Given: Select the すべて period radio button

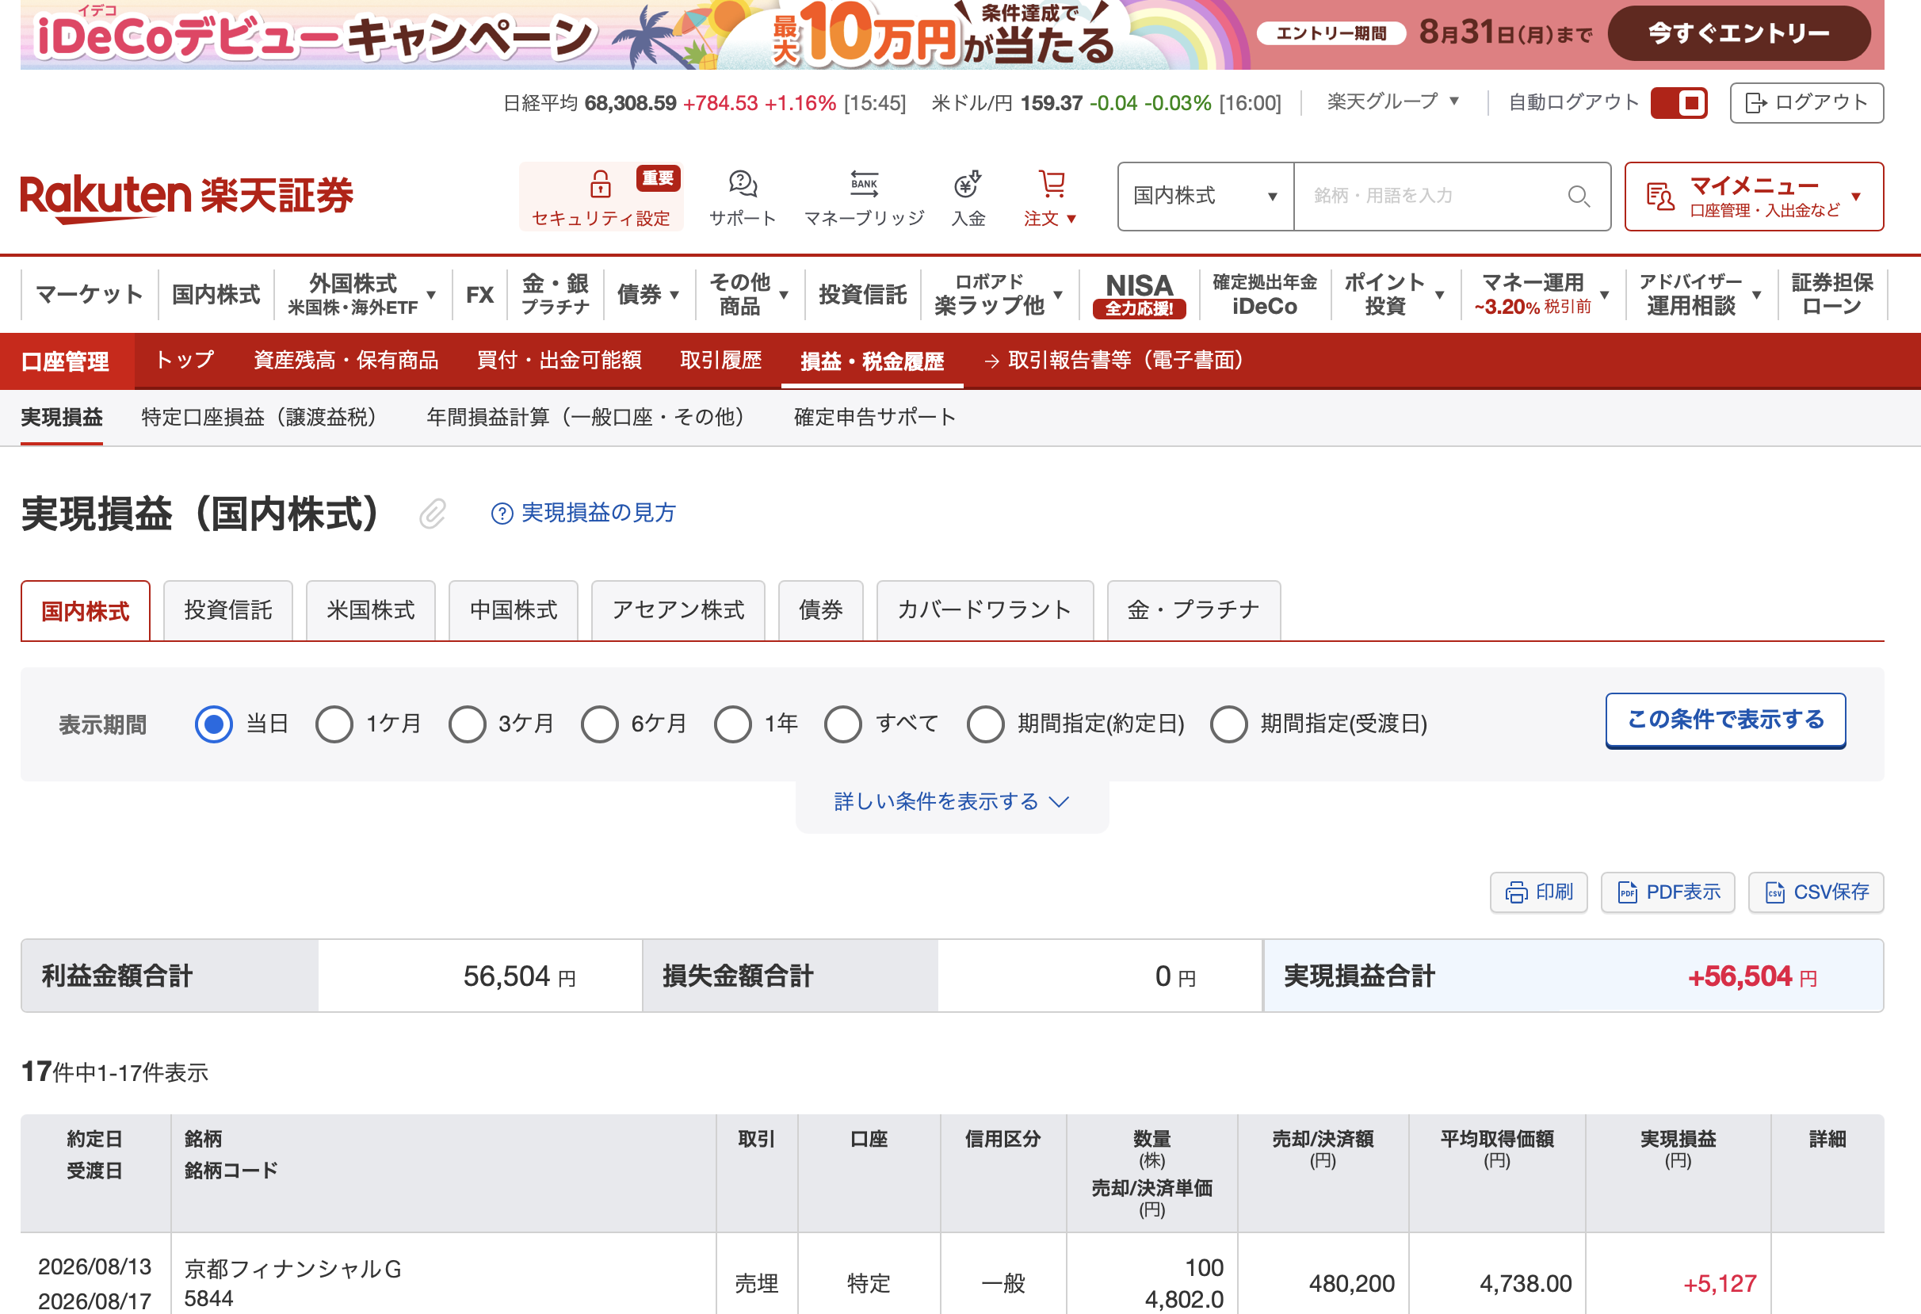Looking at the screenshot, I should [843, 724].
